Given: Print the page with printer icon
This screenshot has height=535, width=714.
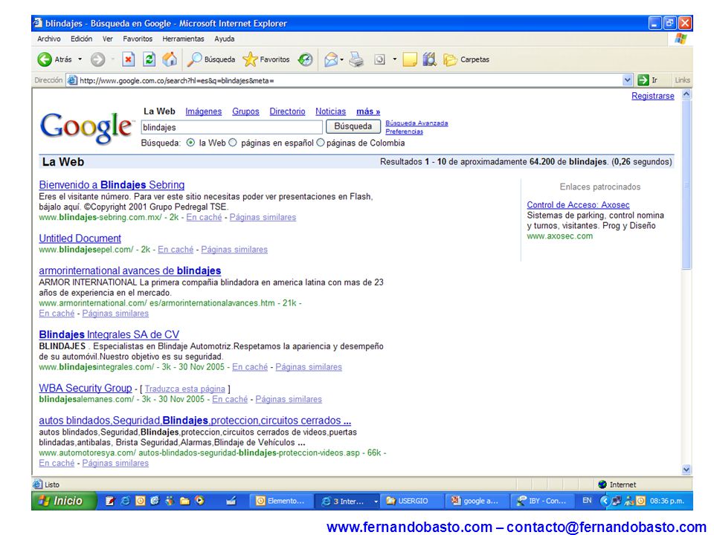Looking at the screenshot, I should [x=356, y=59].
